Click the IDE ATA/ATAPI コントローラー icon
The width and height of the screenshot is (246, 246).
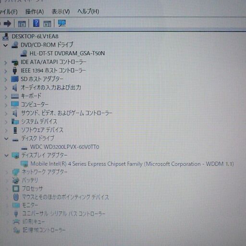[15, 62]
